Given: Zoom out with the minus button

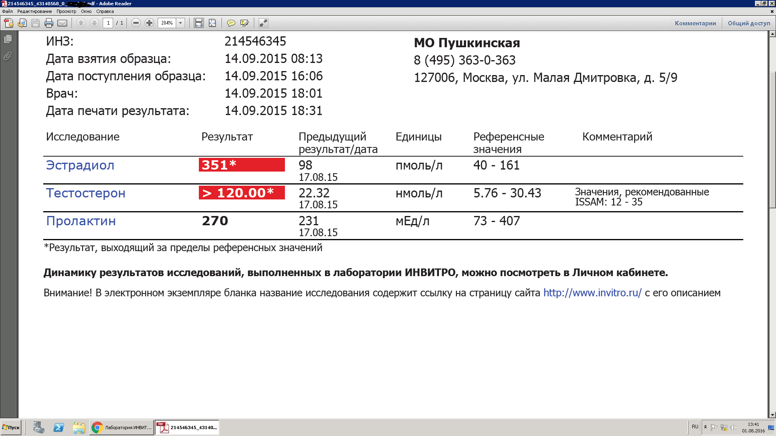Looking at the screenshot, I should pyautogui.click(x=136, y=23).
